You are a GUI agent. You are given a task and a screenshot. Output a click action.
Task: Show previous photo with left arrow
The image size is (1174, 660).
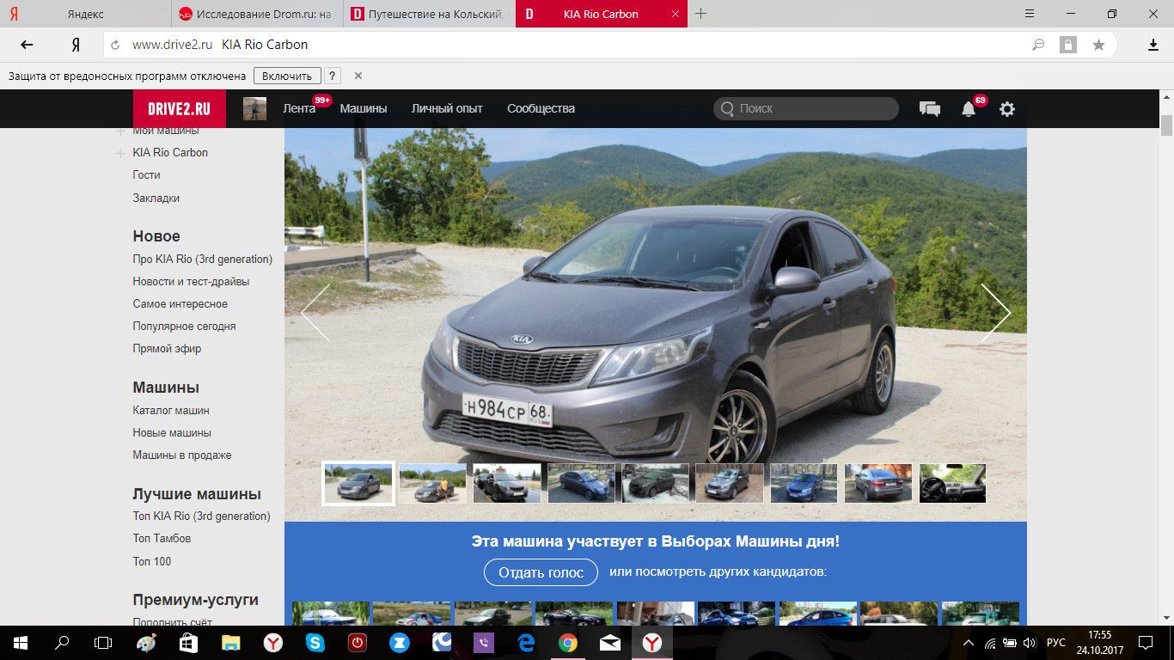pos(315,313)
